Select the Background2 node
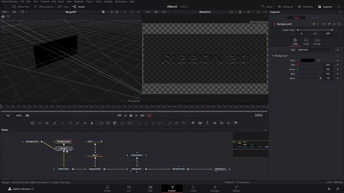344x193 pixels. tap(63, 142)
